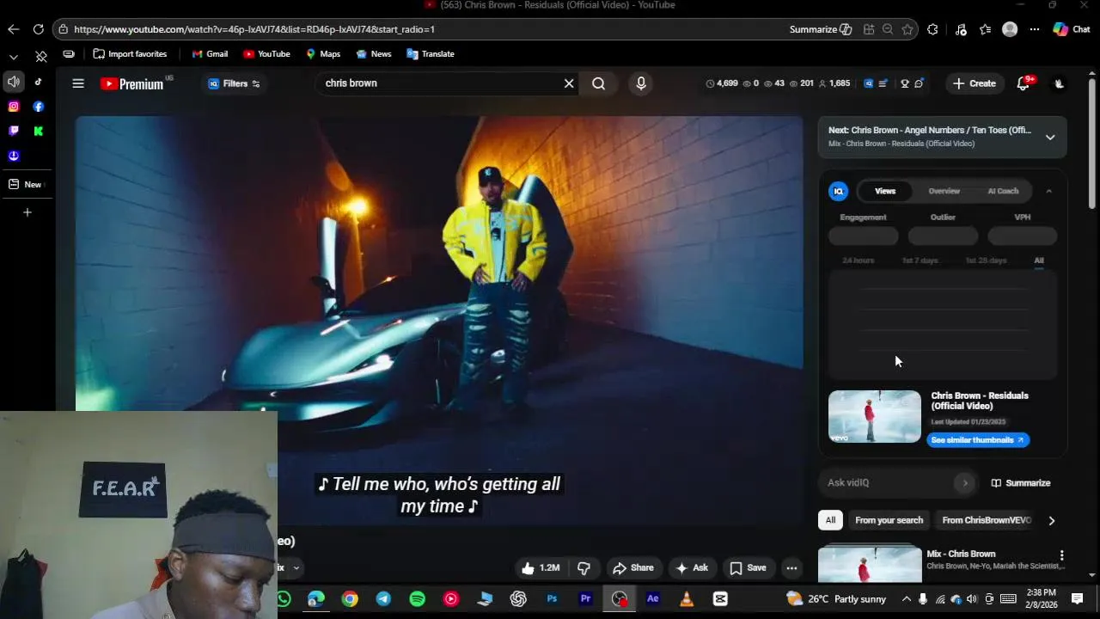Switch to the vidIQ Overview tab
Image resolution: width=1100 pixels, height=619 pixels.
click(x=944, y=191)
